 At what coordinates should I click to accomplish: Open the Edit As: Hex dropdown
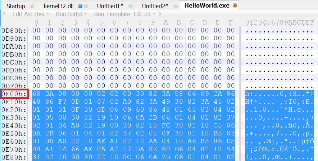(x=31, y=14)
